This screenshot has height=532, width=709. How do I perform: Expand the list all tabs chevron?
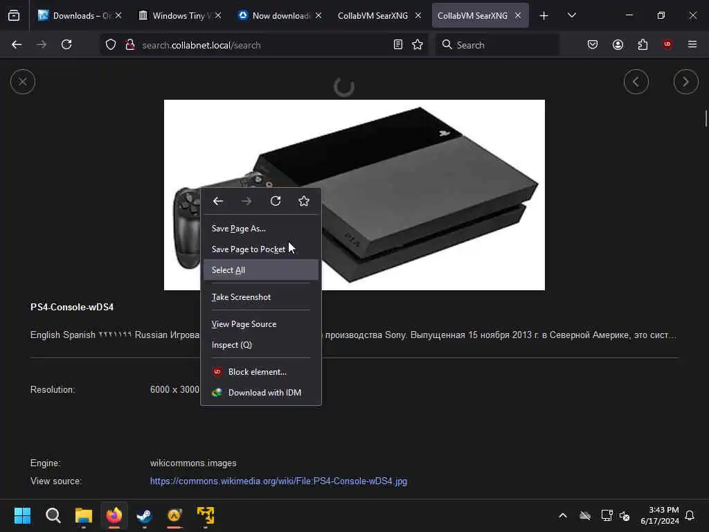pyautogui.click(x=571, y=16)
